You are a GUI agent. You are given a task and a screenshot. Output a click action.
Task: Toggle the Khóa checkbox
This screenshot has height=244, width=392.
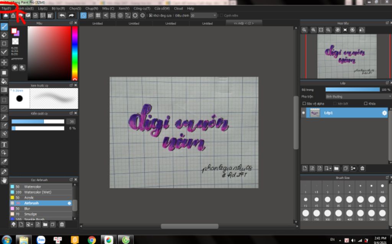366,103
